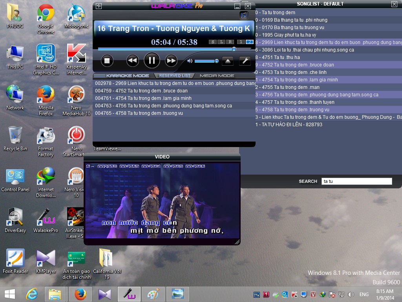Click the karaoke video preview

pos(162,201)
